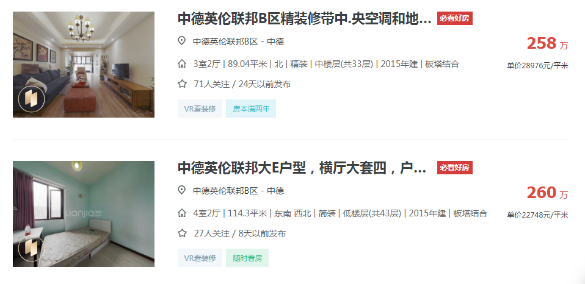Click star follow icon next to 71人关注
Viewport: 585px width, 284px height.
(x=182, y=83)
